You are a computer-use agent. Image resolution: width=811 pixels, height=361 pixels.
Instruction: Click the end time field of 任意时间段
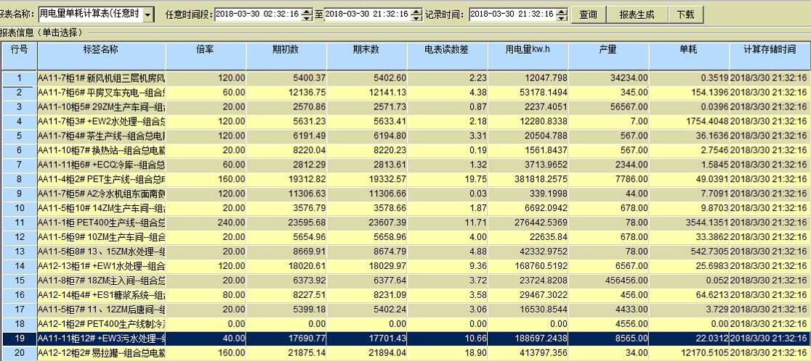[367, 14]
